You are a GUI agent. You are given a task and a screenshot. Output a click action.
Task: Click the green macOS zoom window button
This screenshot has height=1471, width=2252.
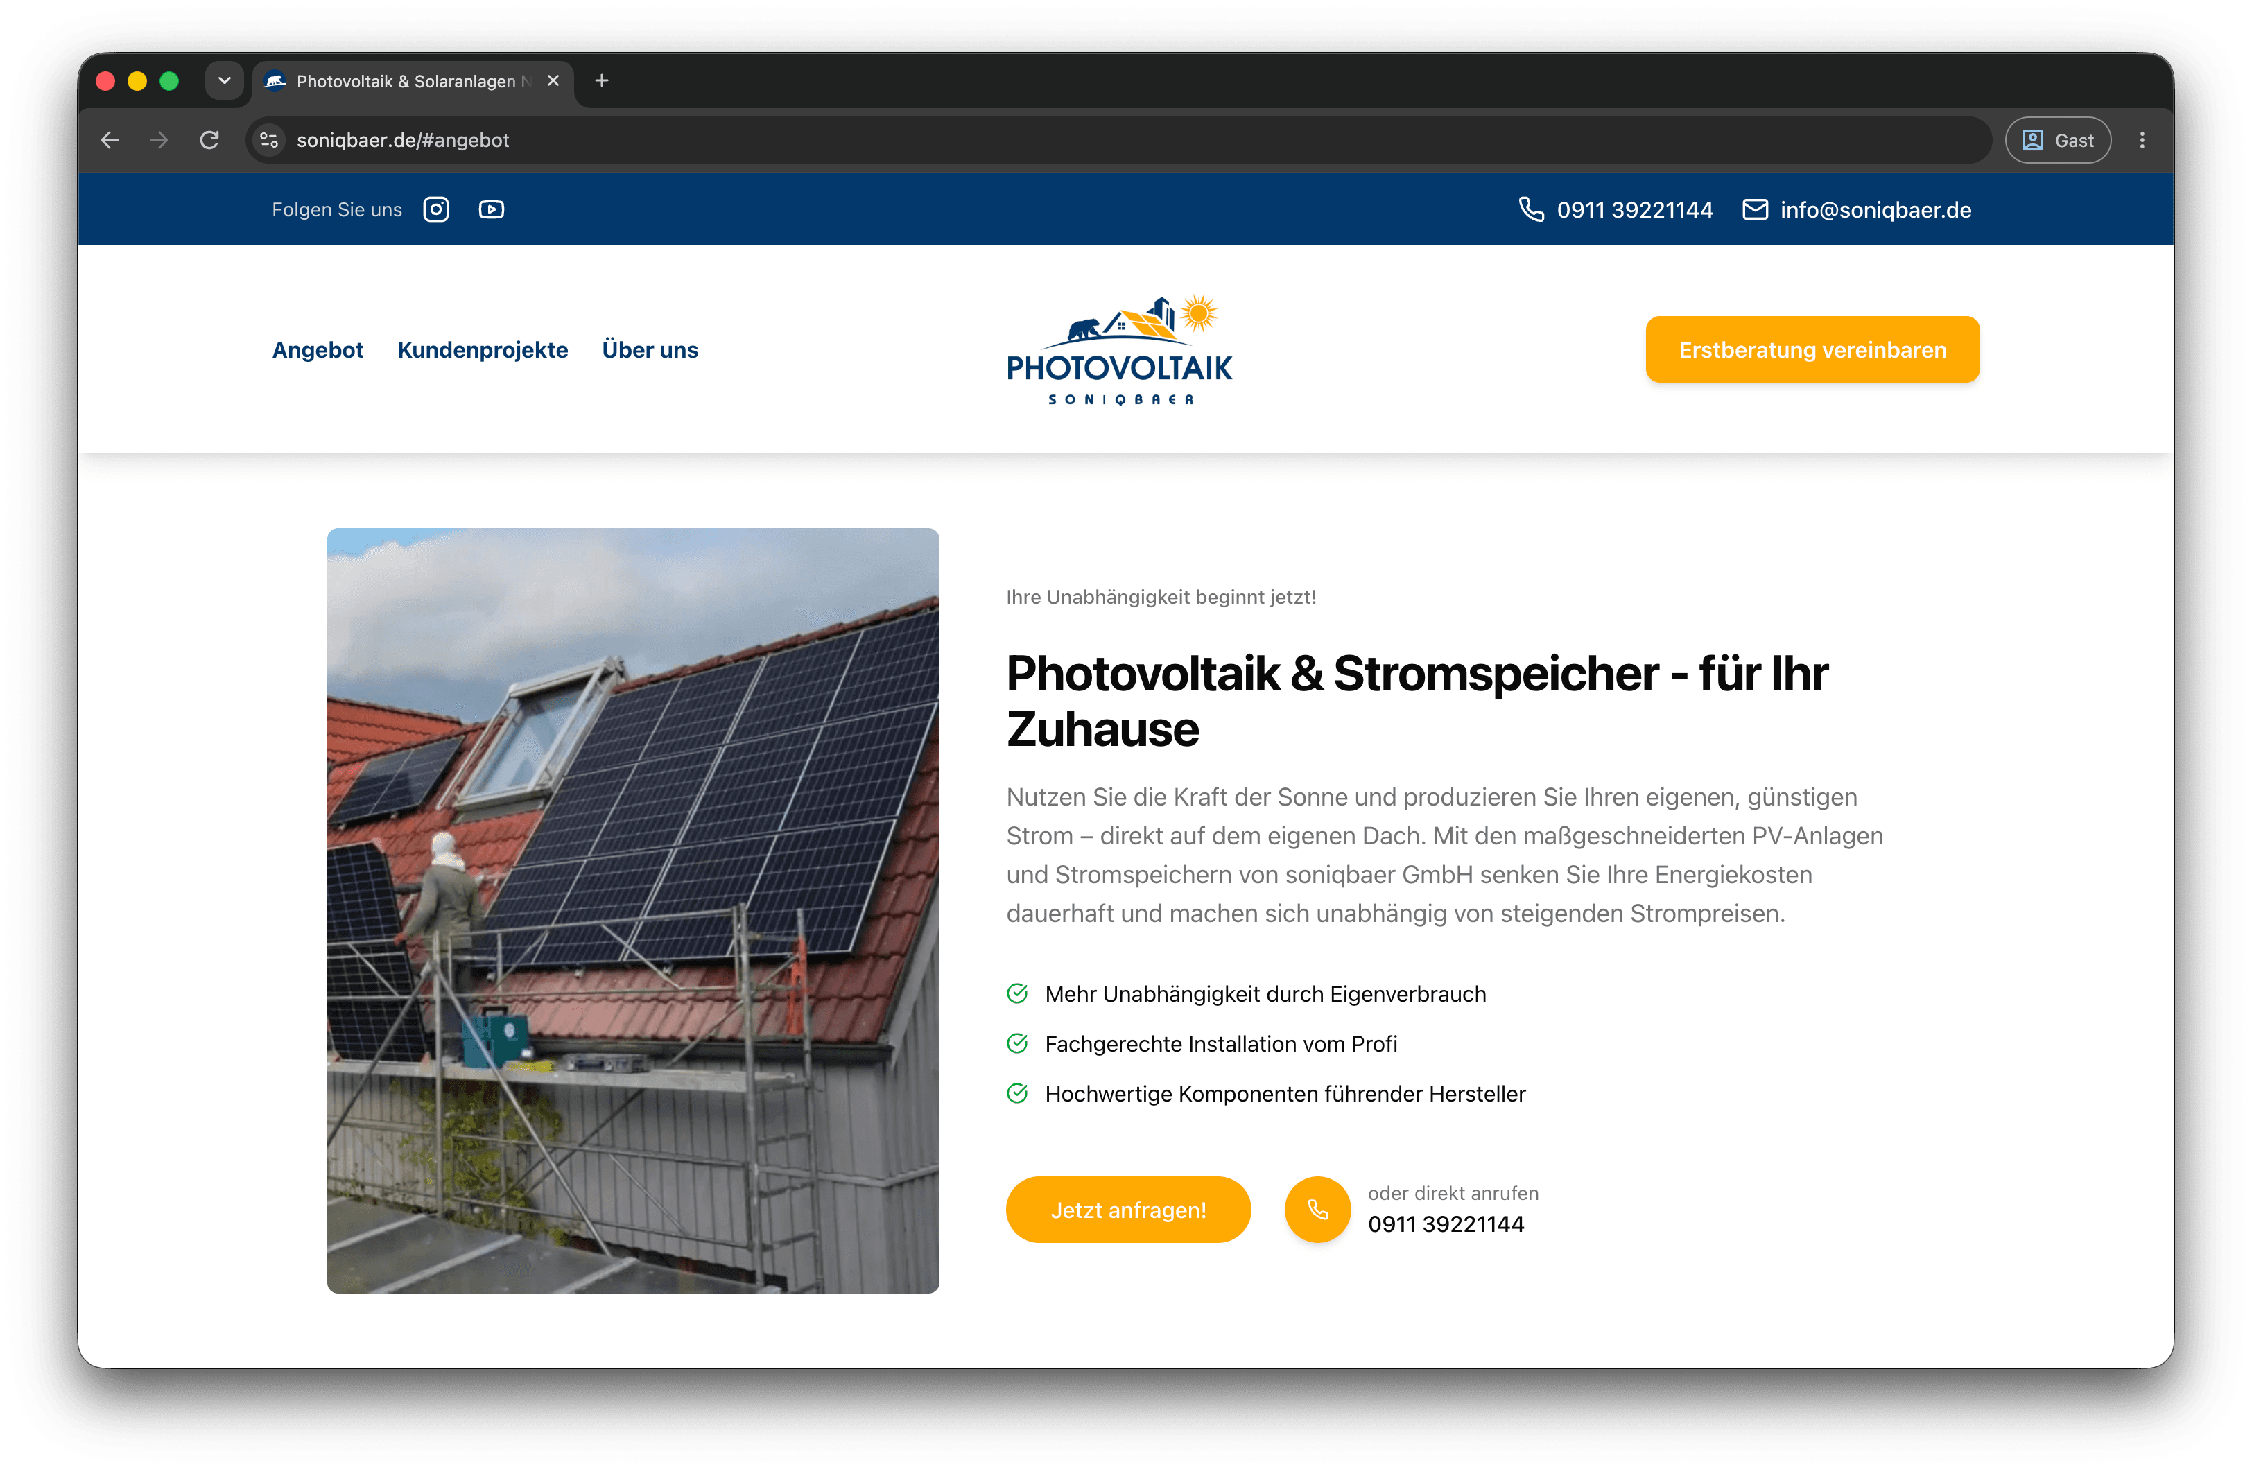coord(169,80)
